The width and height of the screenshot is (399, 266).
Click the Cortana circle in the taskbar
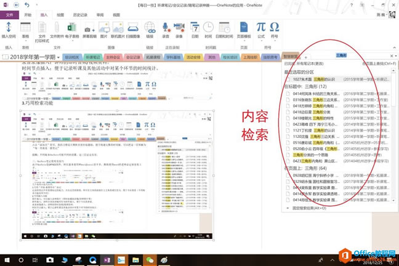point(21,260)
